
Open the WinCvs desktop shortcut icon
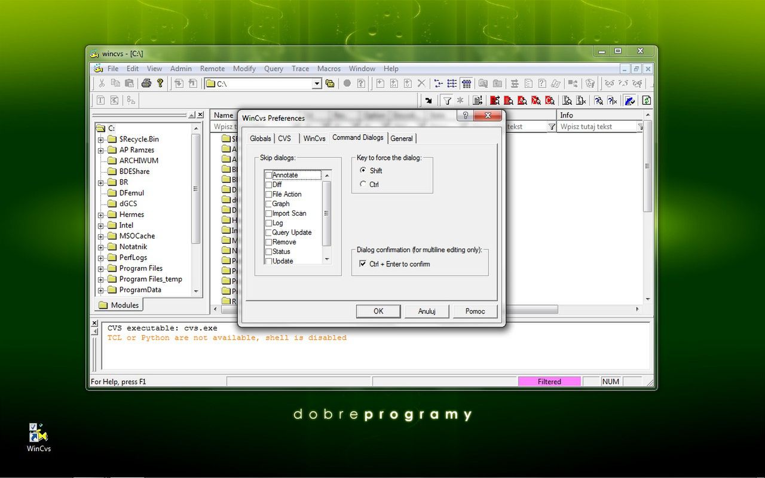click(38, 437)
